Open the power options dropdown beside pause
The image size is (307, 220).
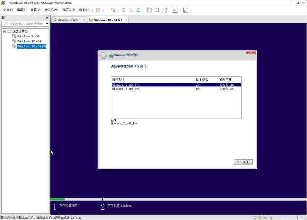point(103,10)
